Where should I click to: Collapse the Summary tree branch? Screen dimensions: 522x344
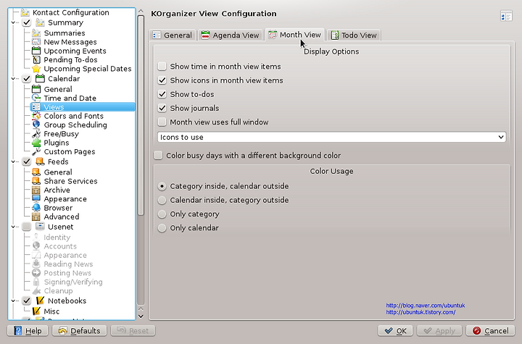tap(13, 22)
